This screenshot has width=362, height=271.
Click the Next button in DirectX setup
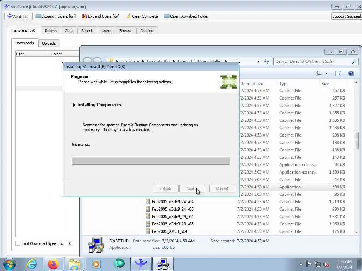192,189
